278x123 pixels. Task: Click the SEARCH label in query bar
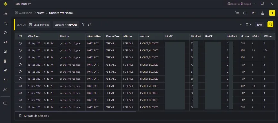click(x=21, y=25)
